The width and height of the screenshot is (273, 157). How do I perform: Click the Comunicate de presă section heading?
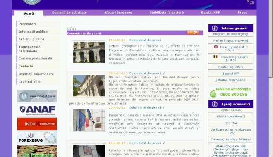point(84,33)
